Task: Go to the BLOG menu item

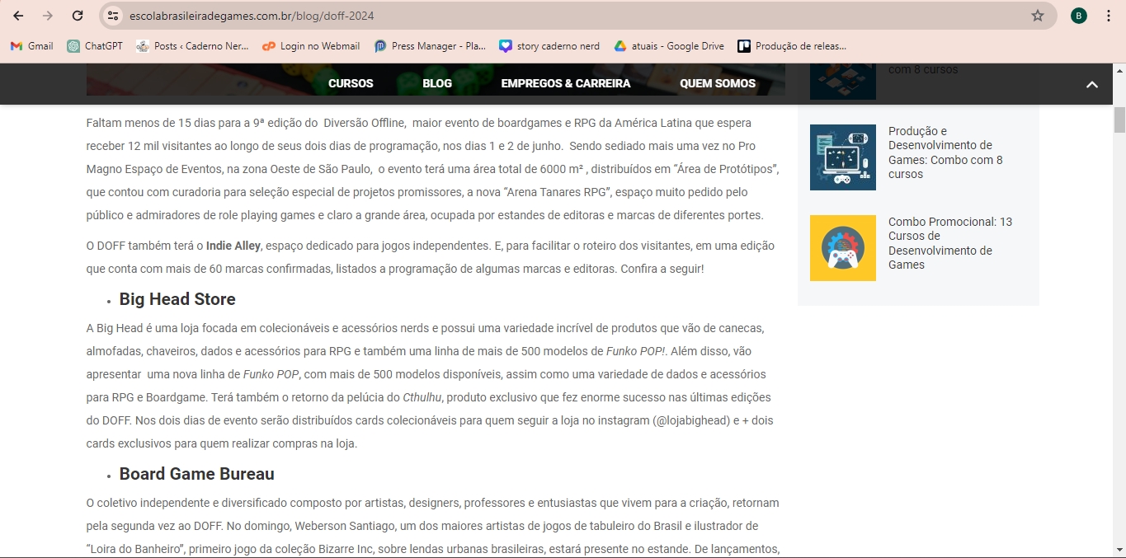Action: pos(437,83)
